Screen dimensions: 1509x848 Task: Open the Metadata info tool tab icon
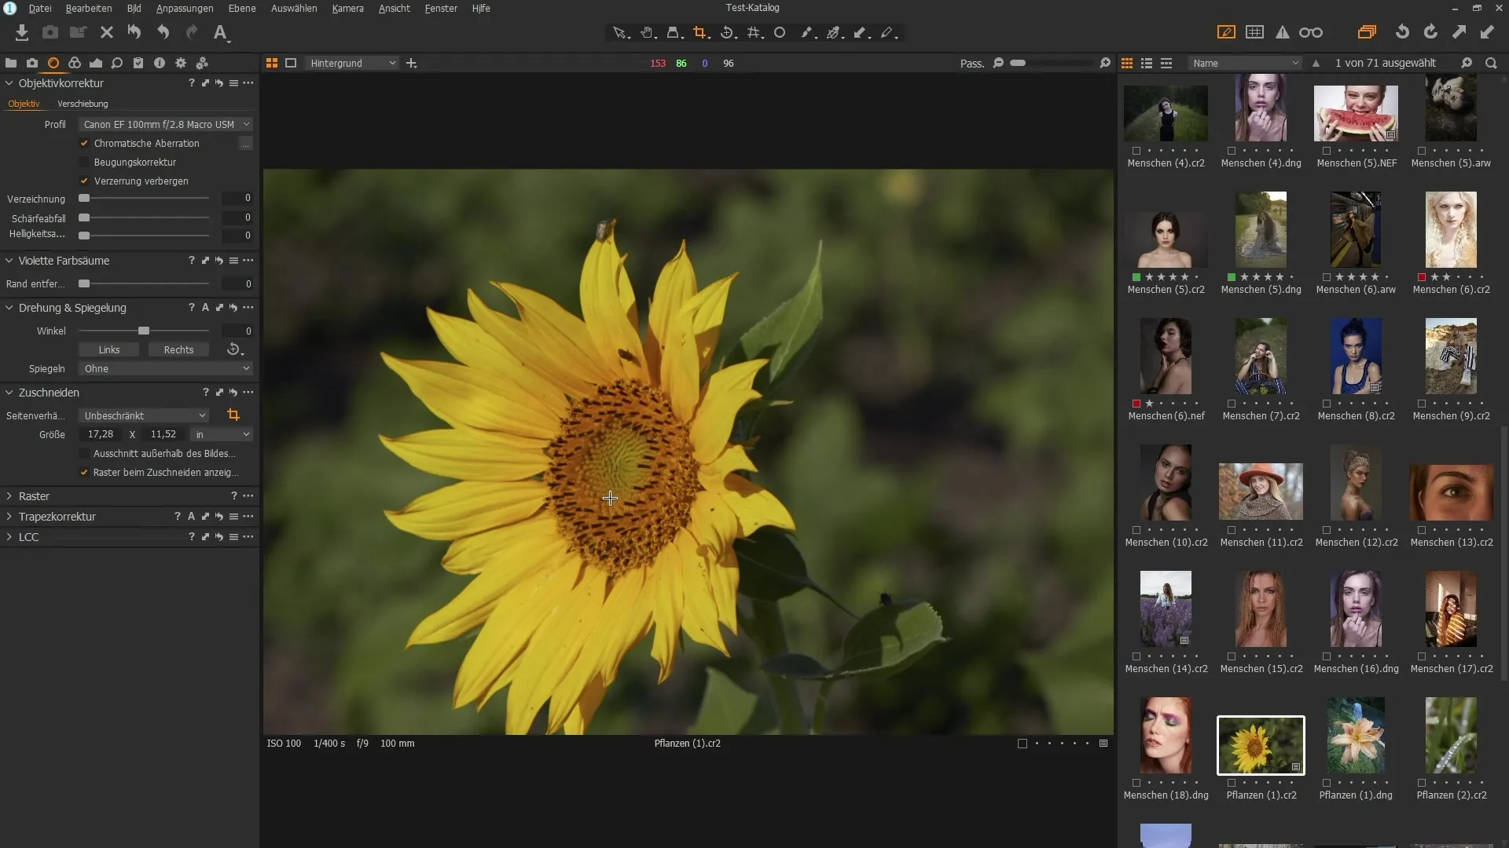pos(160,63)
